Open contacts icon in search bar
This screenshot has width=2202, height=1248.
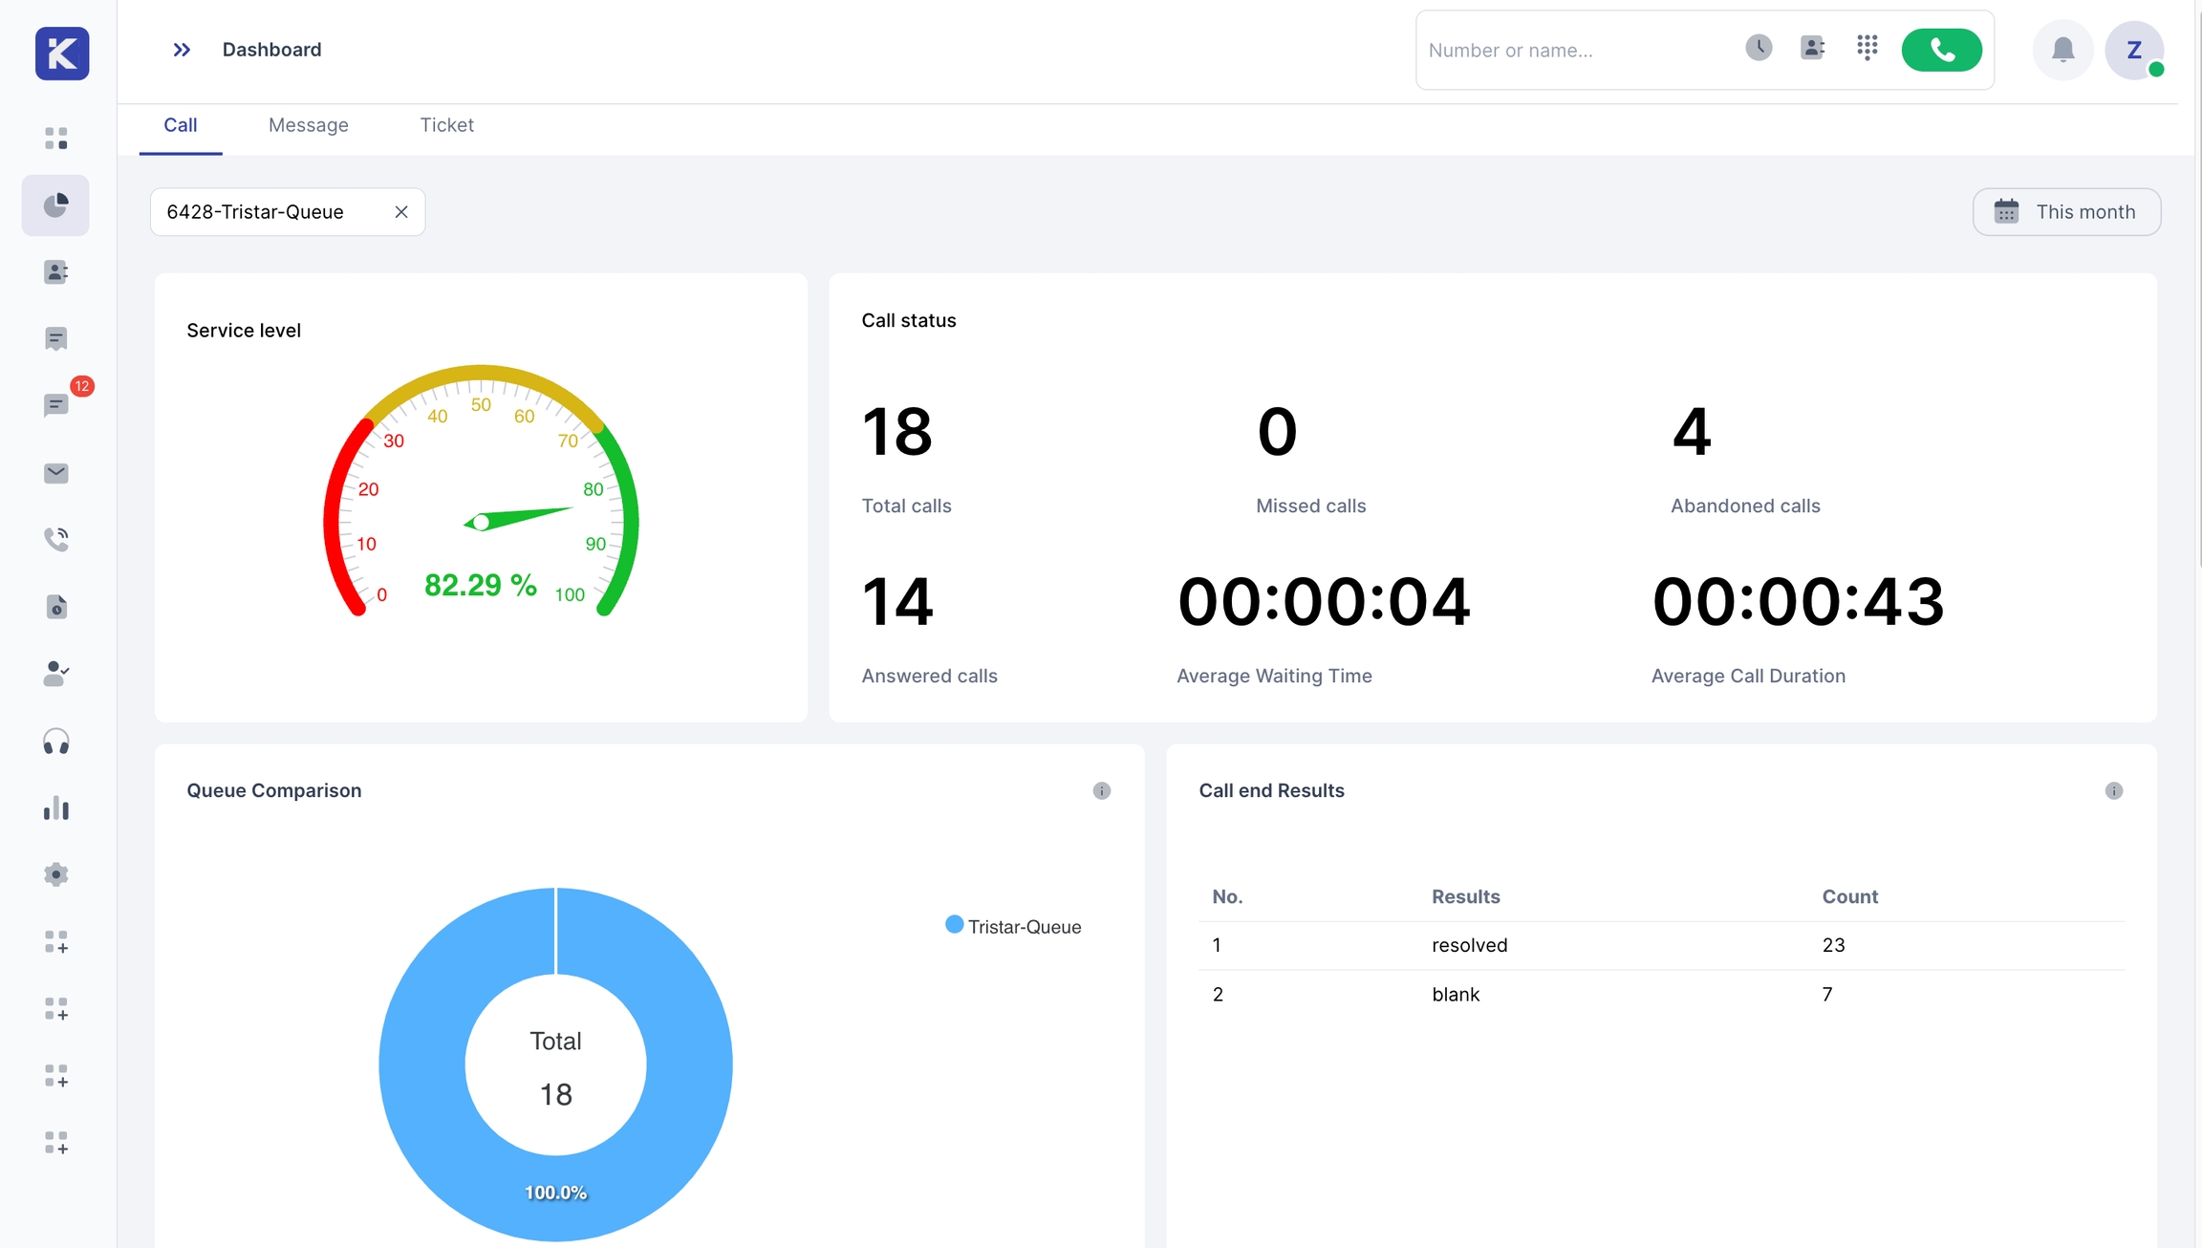click(x=1812, y=48)
